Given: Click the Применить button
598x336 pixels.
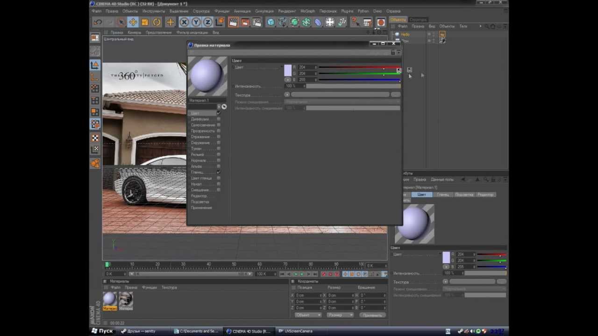Looking at the screenshot, I should click(372, 315).
